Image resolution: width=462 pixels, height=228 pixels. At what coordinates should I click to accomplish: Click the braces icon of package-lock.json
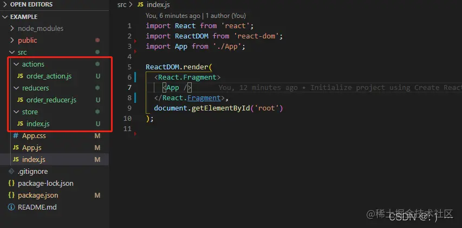(x=11, y=183)
